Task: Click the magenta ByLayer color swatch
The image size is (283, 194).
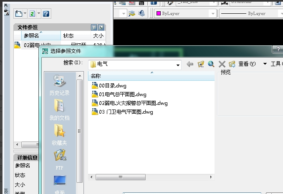Action: coord(159,13)
